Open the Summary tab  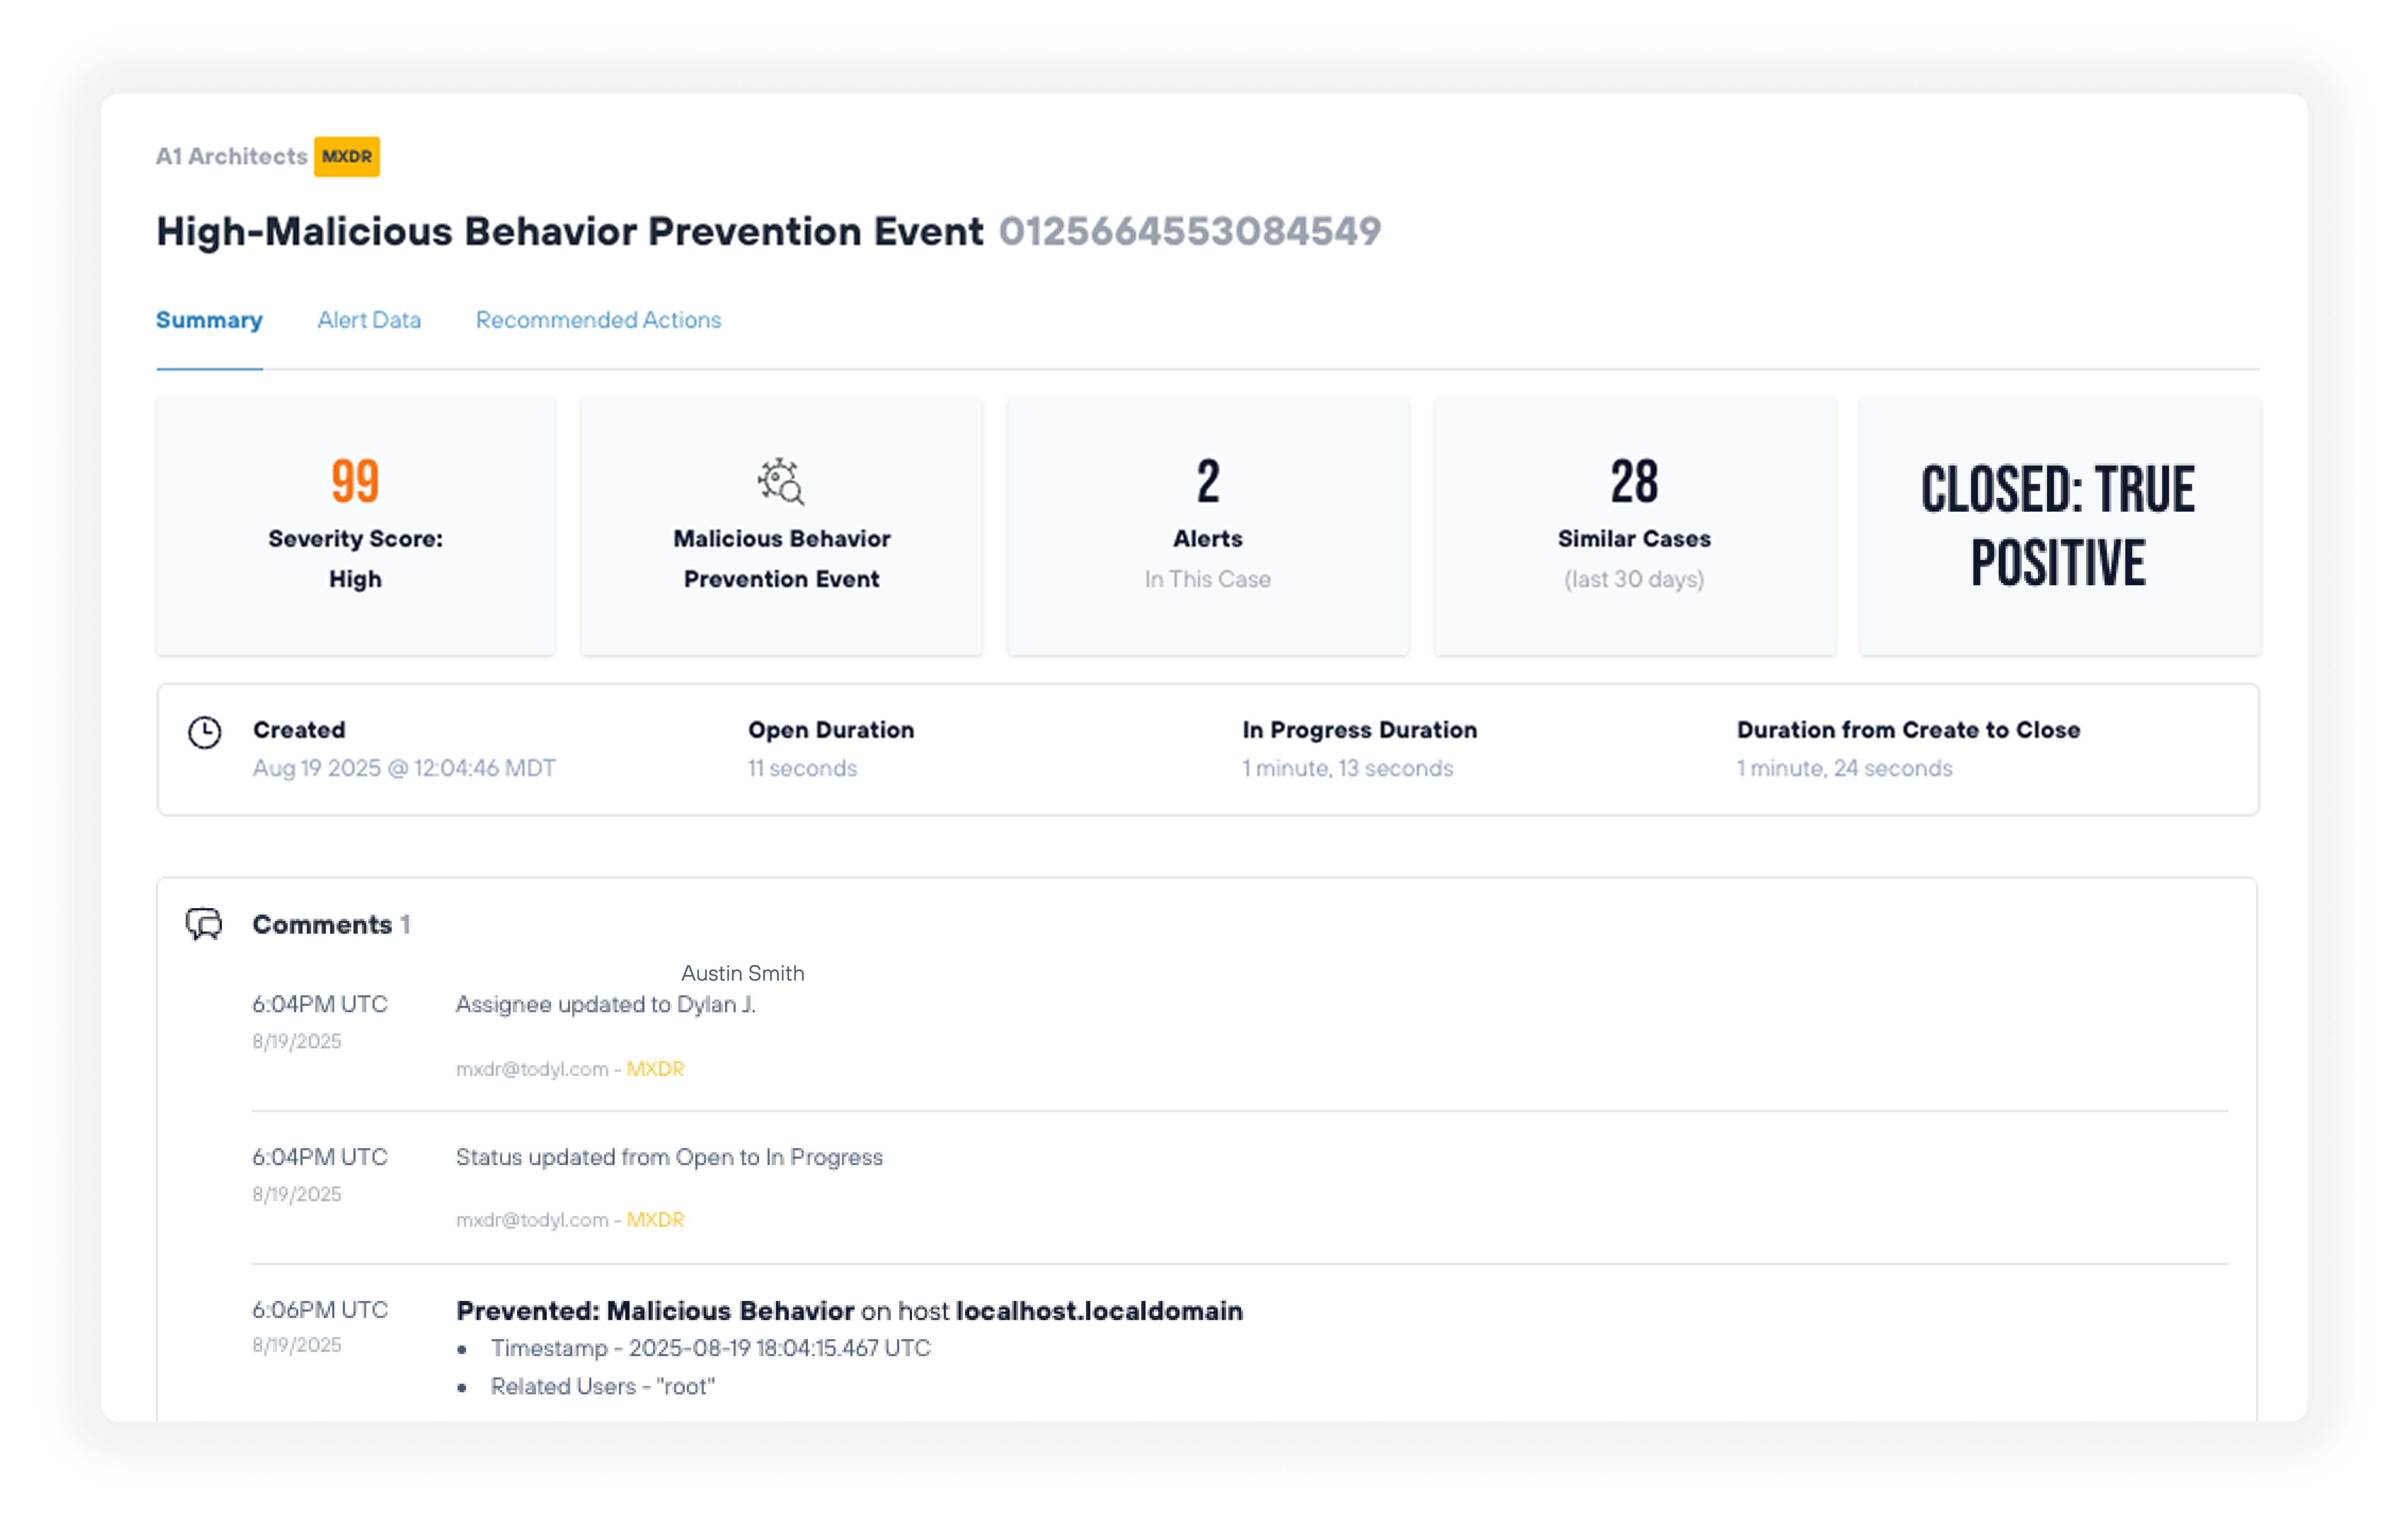pyautogui.click(x=209, y=320)
